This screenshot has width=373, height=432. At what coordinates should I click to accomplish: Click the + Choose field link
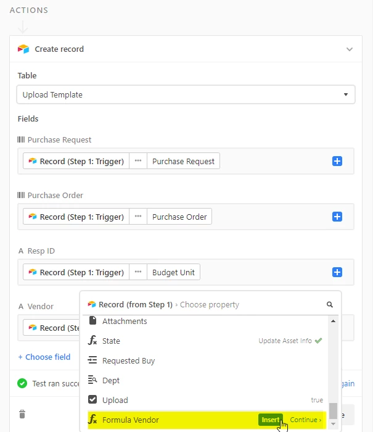tap(44, 357)
